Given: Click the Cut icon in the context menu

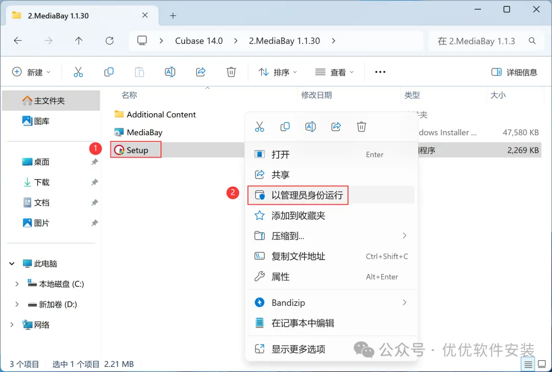Looking at the screenshot, I should click(260, 127).
